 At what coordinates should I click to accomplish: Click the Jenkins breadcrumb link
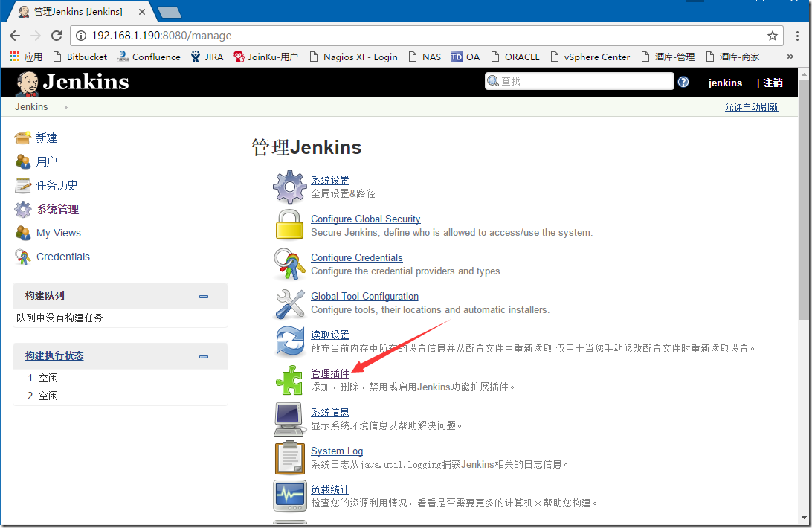[x=31, y=107]
